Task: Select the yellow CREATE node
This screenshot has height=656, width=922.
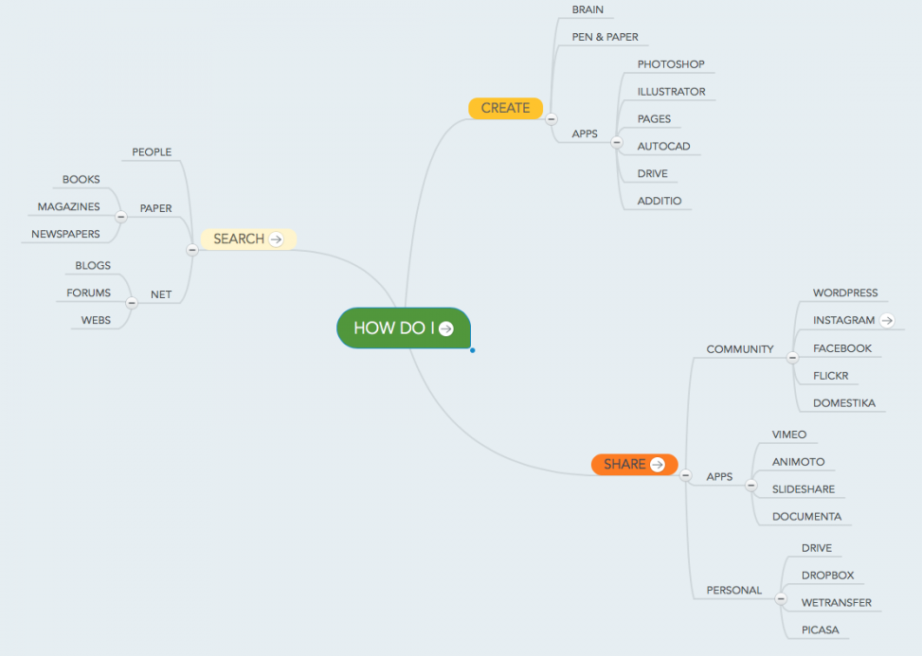Action: (x=505, y=108)
